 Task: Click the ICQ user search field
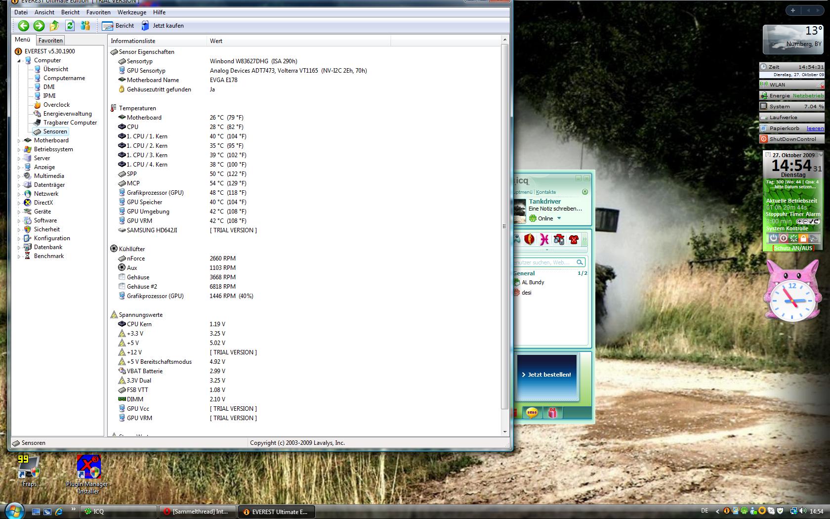click(544, 262)
